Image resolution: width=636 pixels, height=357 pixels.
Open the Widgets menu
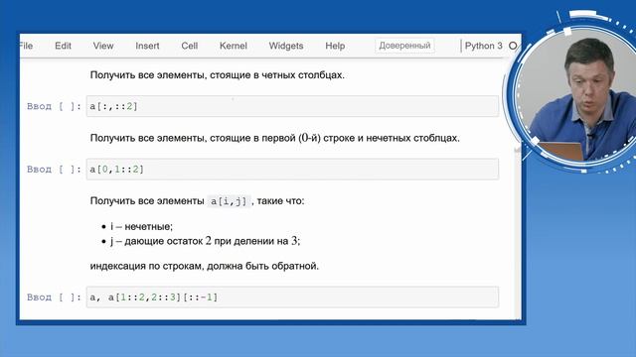click(x=286, y=46)
